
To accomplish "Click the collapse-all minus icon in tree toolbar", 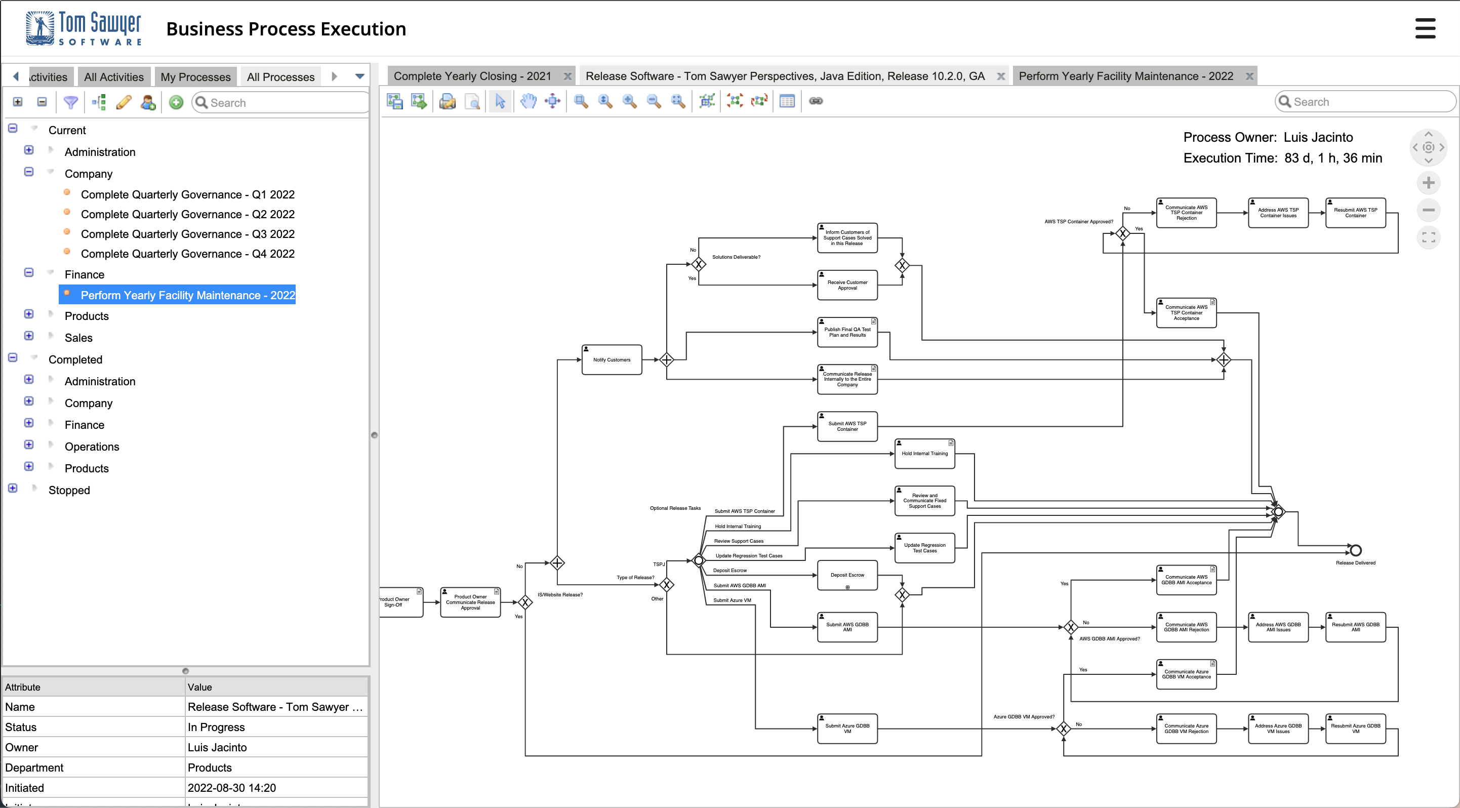I will click(x=42, y=102).
